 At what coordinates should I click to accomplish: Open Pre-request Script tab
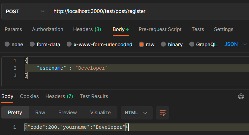160,29
